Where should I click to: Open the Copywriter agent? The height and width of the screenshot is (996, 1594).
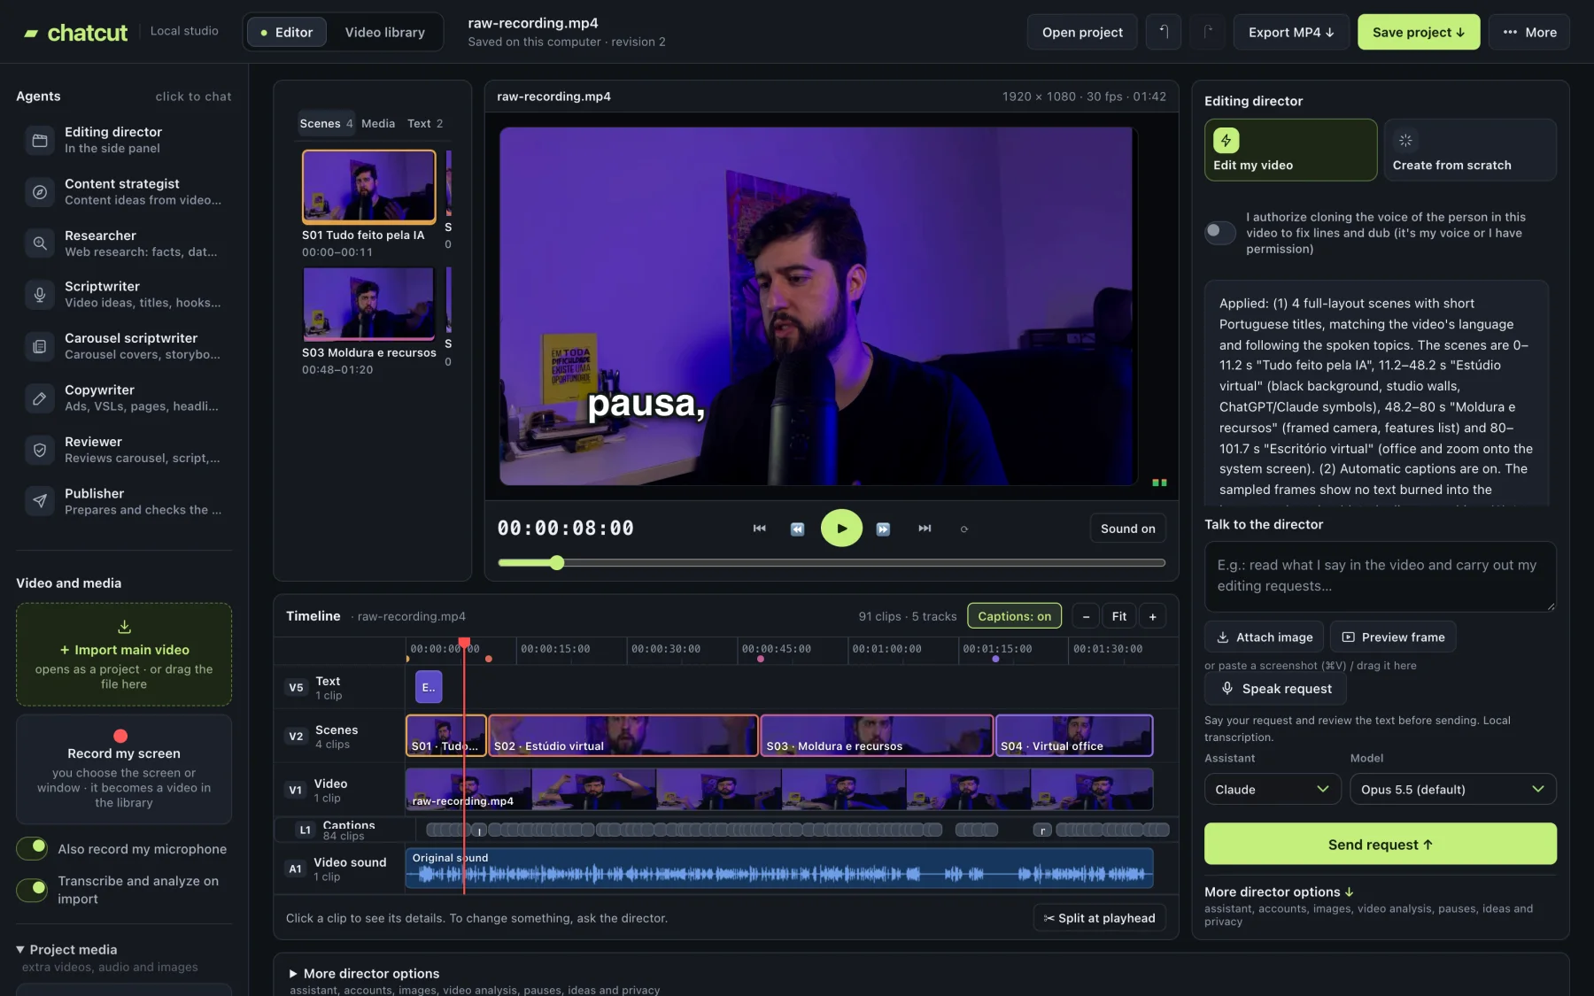[x=124, y=398]
